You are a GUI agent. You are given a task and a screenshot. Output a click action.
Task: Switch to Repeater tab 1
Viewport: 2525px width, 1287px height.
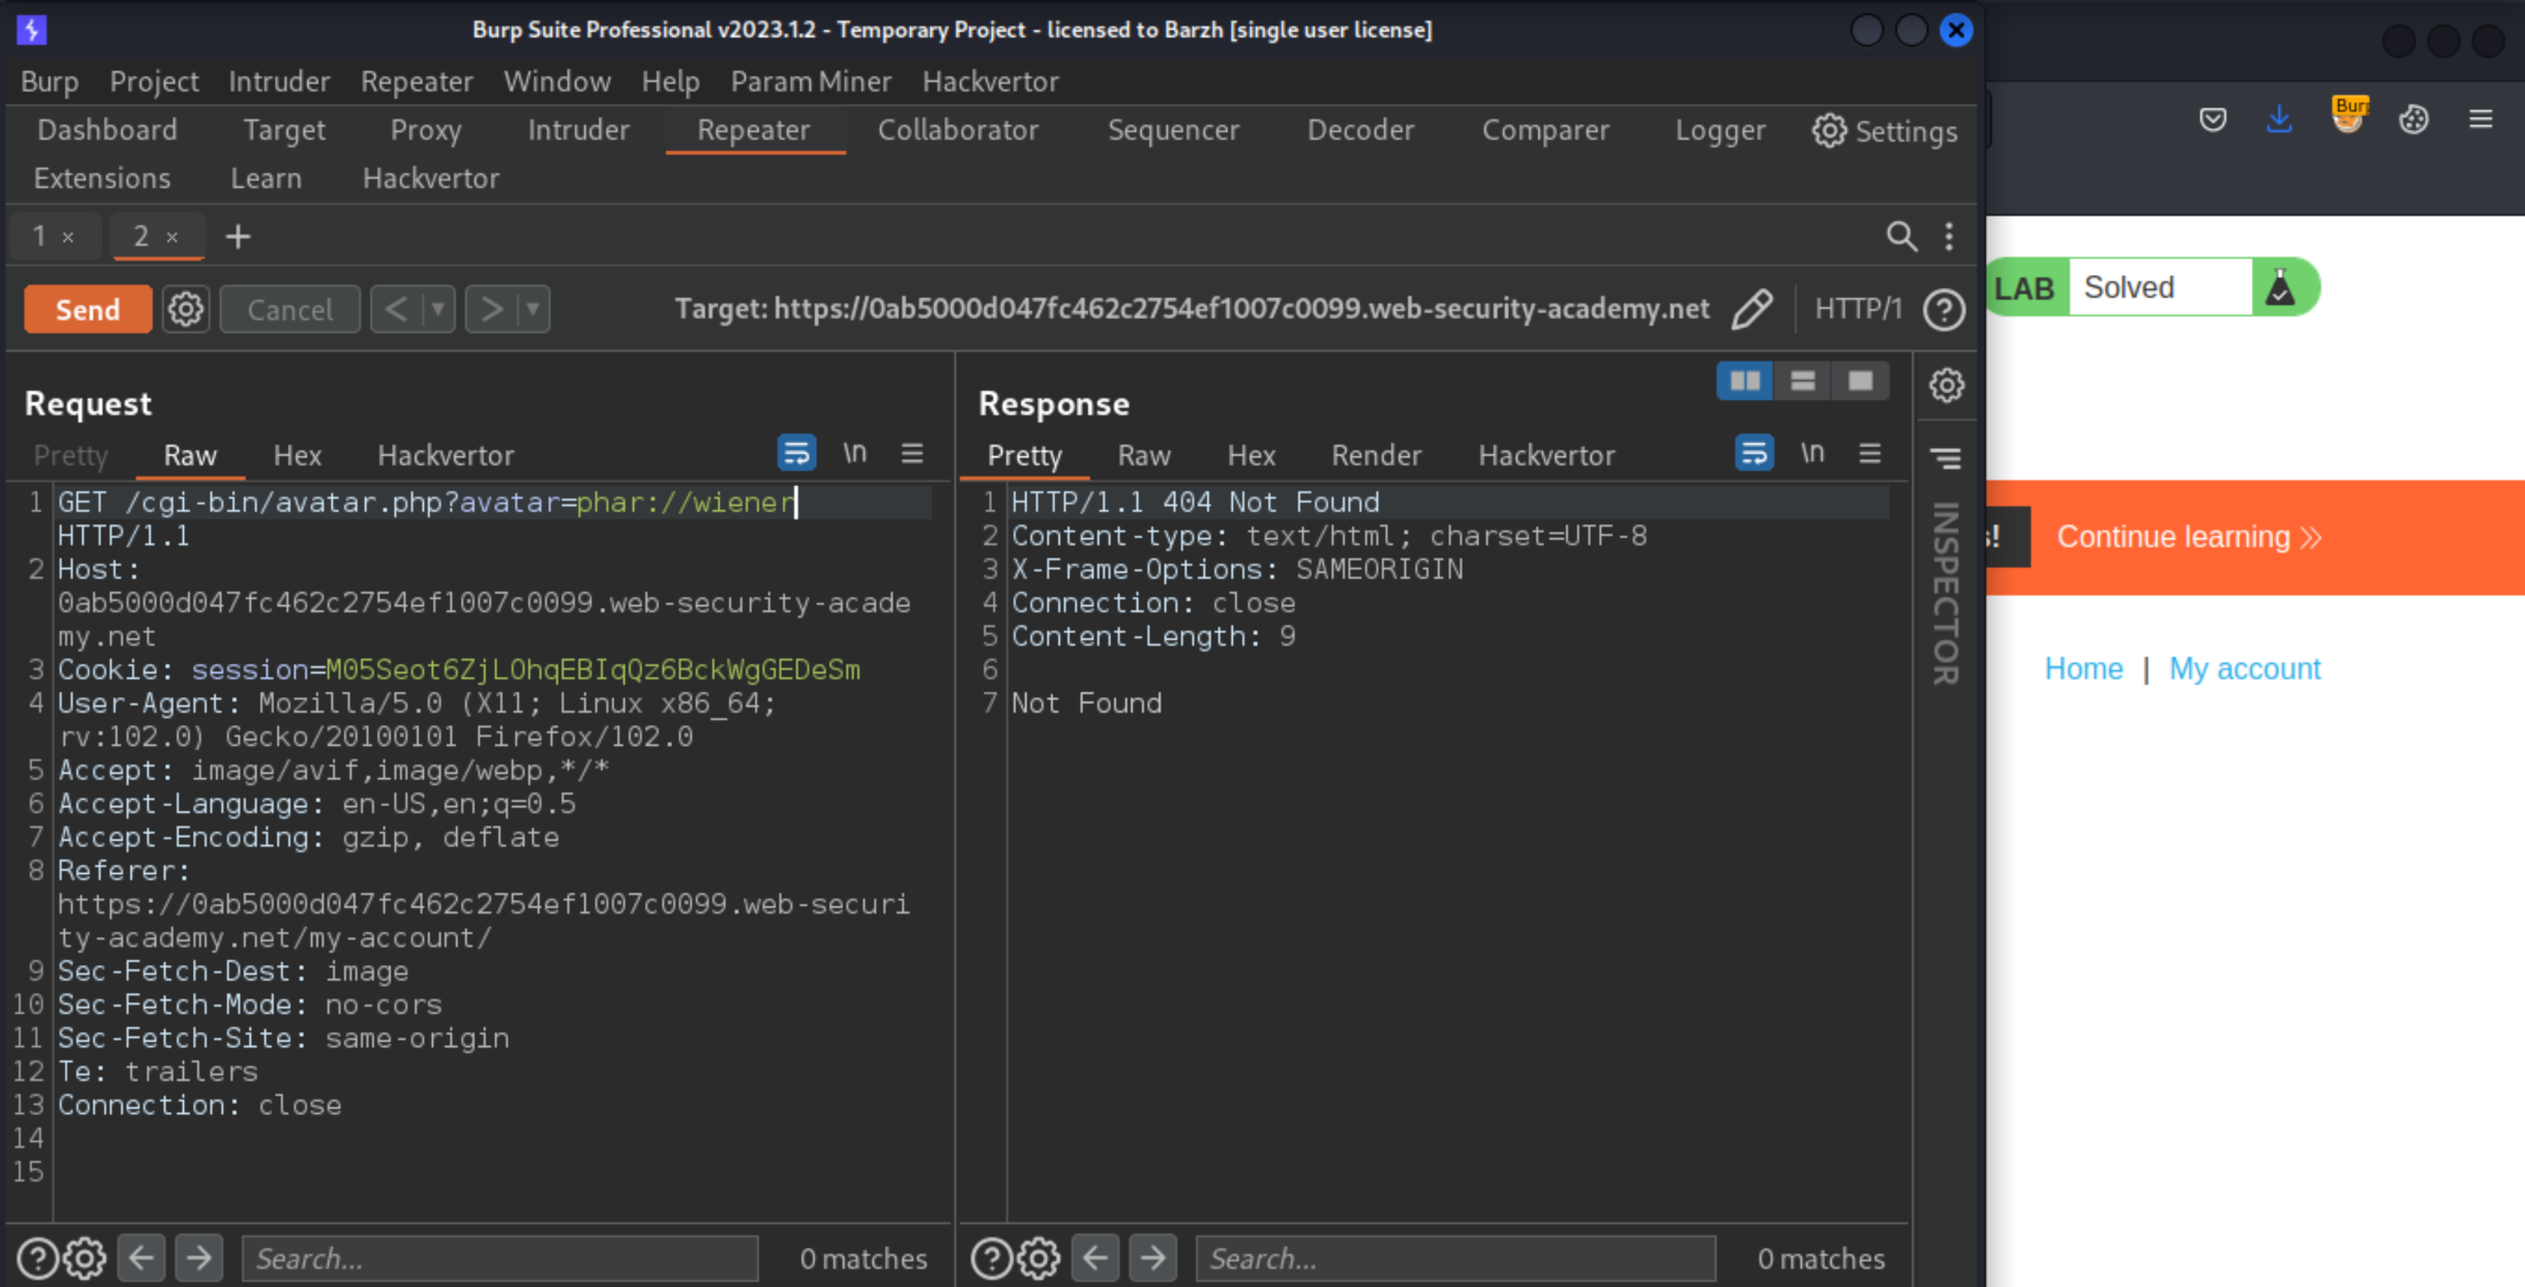pos(39,236)
